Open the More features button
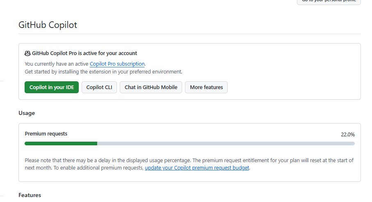This screenshot has height=202, width=372. click(x=206, y=87)
